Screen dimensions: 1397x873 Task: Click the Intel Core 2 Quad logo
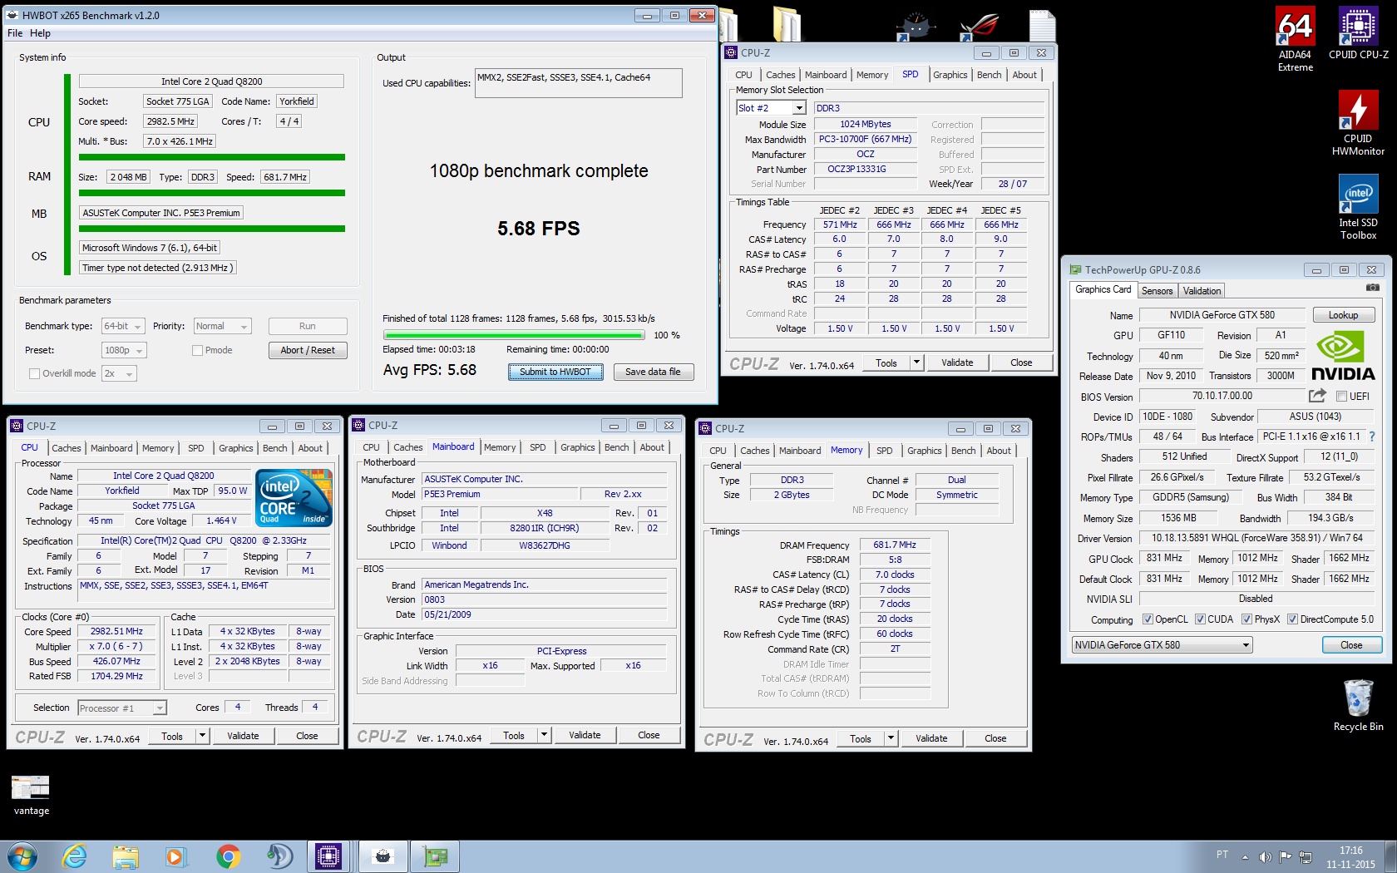294,497
